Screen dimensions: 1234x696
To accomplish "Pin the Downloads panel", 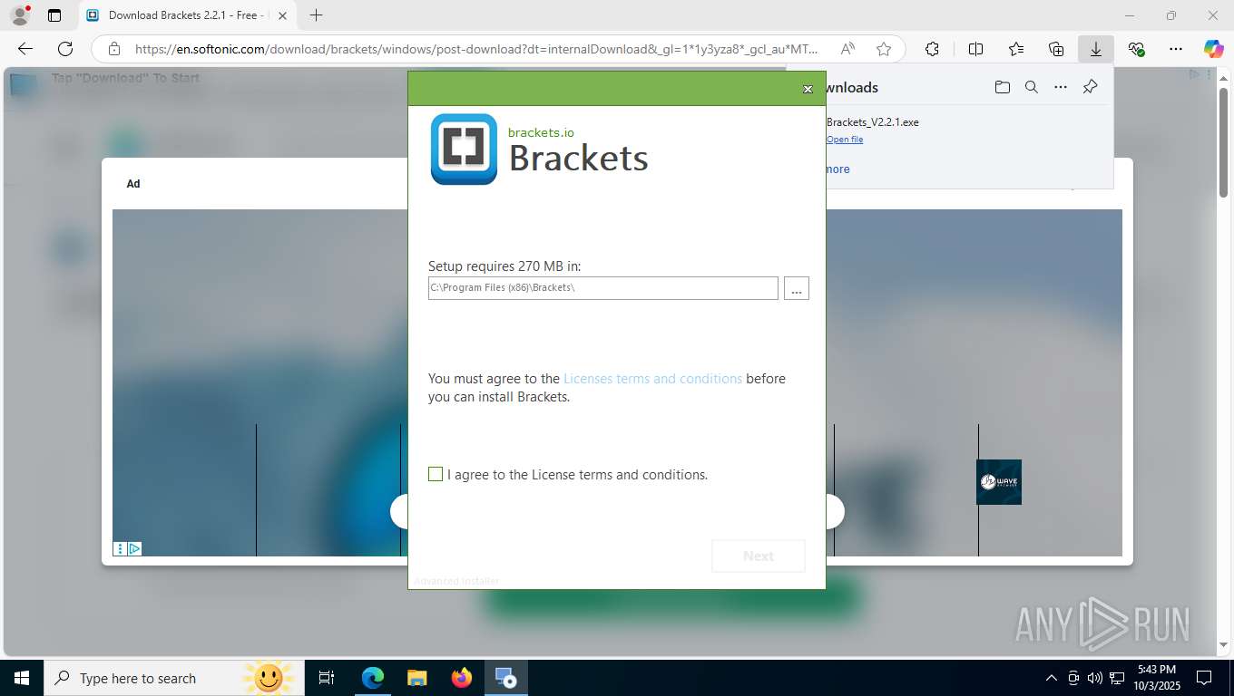I will click(1090, 87).
